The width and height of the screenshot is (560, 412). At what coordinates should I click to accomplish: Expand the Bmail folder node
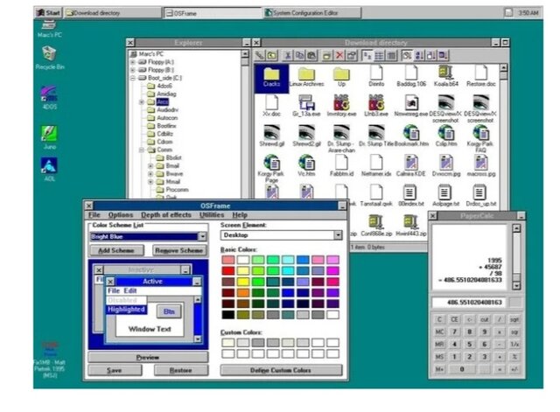[x=150, y=166]
